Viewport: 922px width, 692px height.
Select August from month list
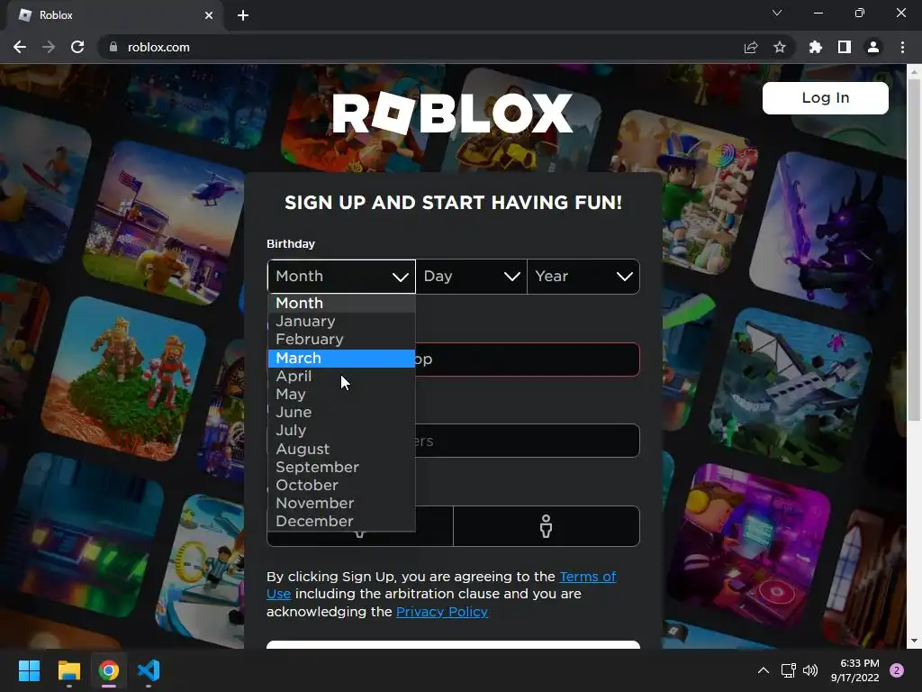(x=341, y=449)
